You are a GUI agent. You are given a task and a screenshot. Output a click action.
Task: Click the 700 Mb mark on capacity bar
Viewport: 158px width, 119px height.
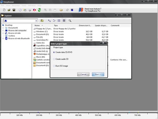137,115
